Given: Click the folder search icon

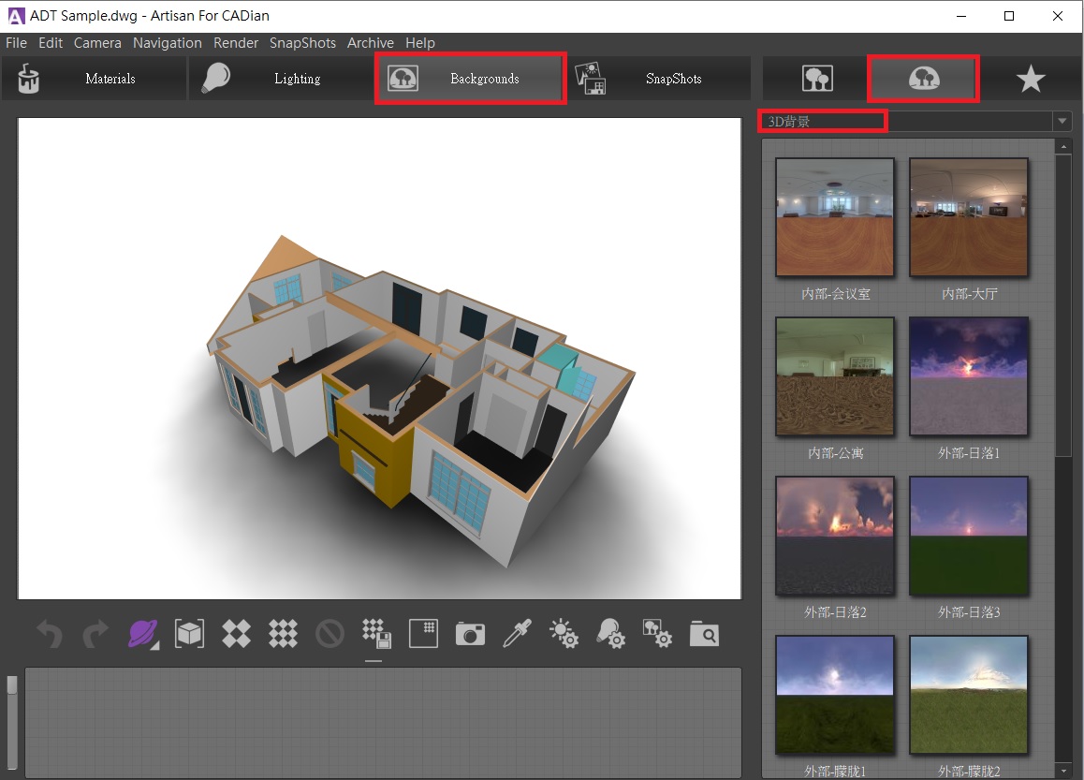Looking at the screenshot, I should pos(704,634).
